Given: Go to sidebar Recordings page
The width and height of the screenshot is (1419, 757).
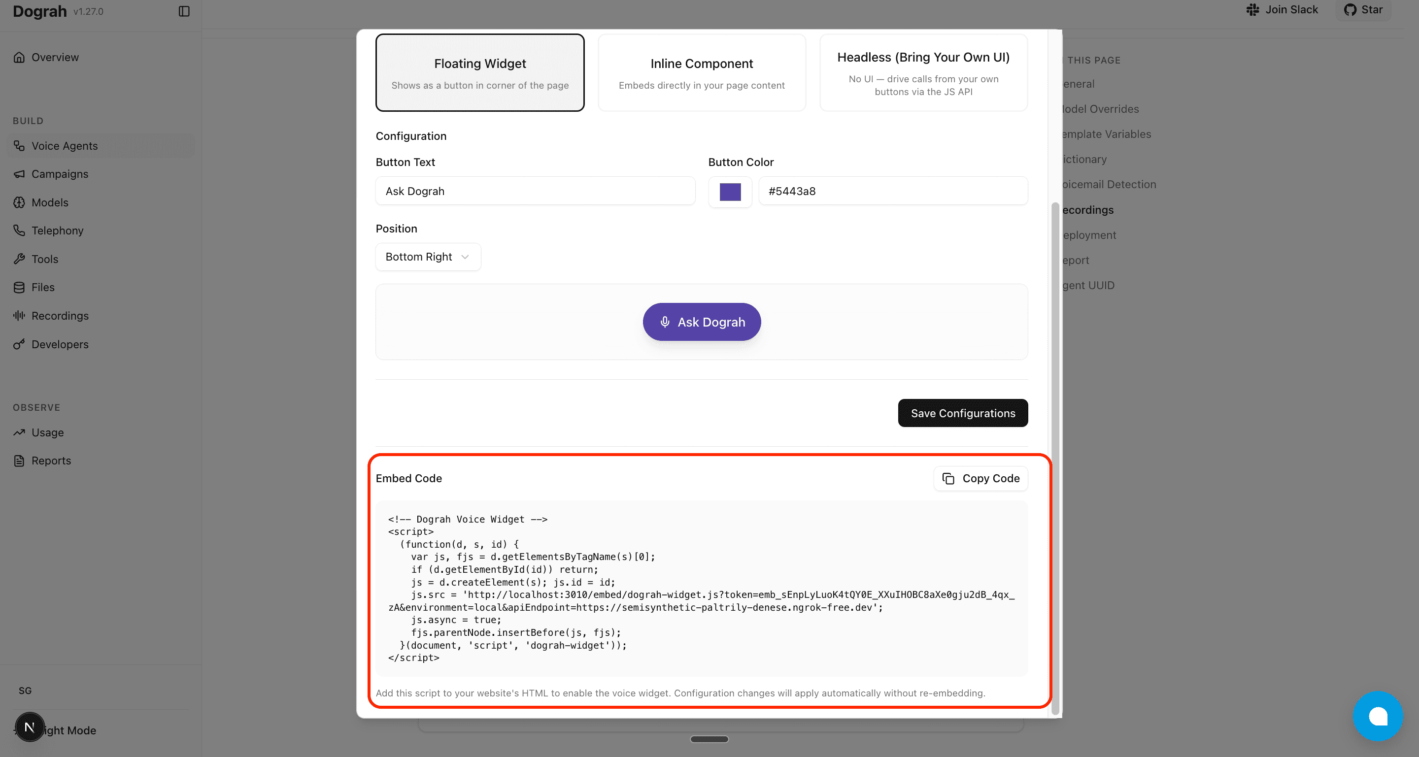Looking at the screenshot, I should (101, 316).
